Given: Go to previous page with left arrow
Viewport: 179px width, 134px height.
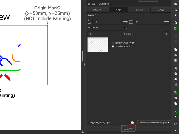Looking at the screenshot, I should [90, 34].
